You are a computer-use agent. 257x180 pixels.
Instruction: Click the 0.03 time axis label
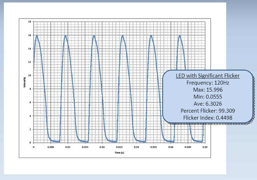click(136, 147)
